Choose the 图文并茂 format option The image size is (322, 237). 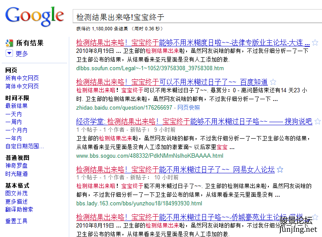16,193
